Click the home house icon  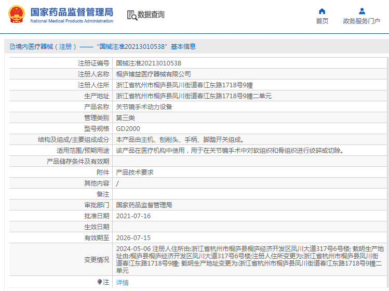322,11
